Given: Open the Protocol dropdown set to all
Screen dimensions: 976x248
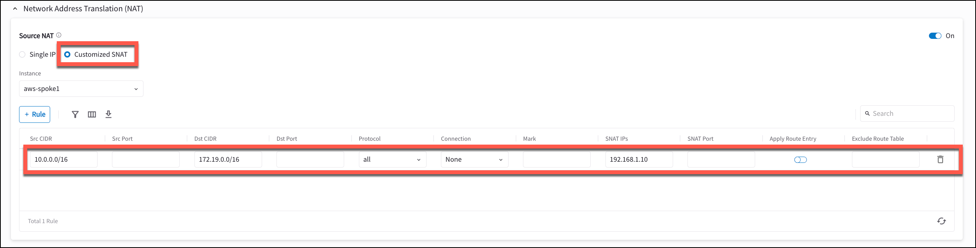Looking at the screenshot, I should pos(392,159).
